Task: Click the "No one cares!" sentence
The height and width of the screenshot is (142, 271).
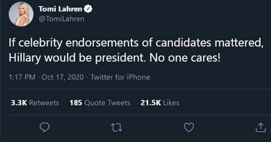Action: click(185, 58)
